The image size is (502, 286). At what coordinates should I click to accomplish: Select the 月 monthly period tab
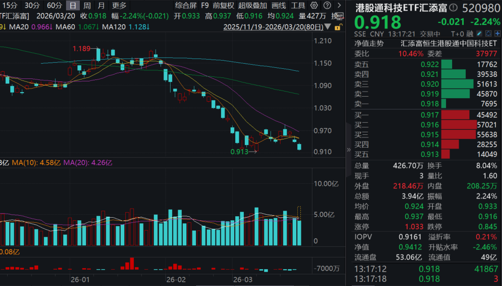click(101, 6)
